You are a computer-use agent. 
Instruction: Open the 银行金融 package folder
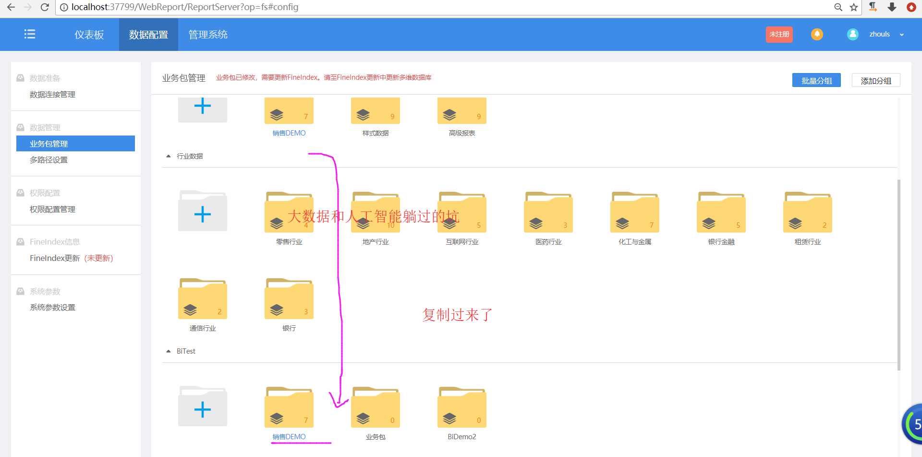coord(721,212)
